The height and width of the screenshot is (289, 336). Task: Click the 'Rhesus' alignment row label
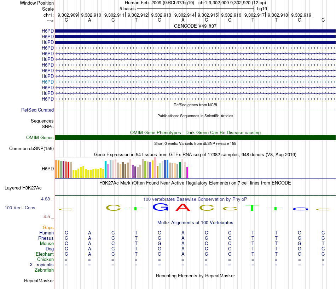coord(46,238)
